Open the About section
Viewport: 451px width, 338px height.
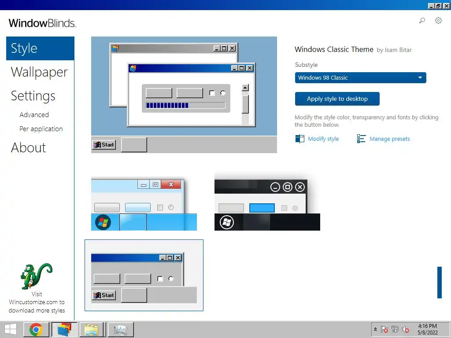click(x=29, y=148)
